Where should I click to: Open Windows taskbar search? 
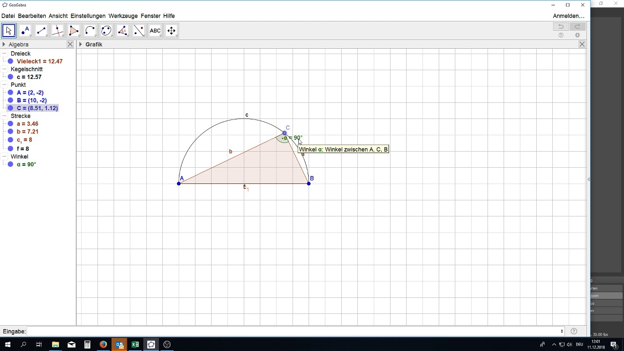pos(23,345)
